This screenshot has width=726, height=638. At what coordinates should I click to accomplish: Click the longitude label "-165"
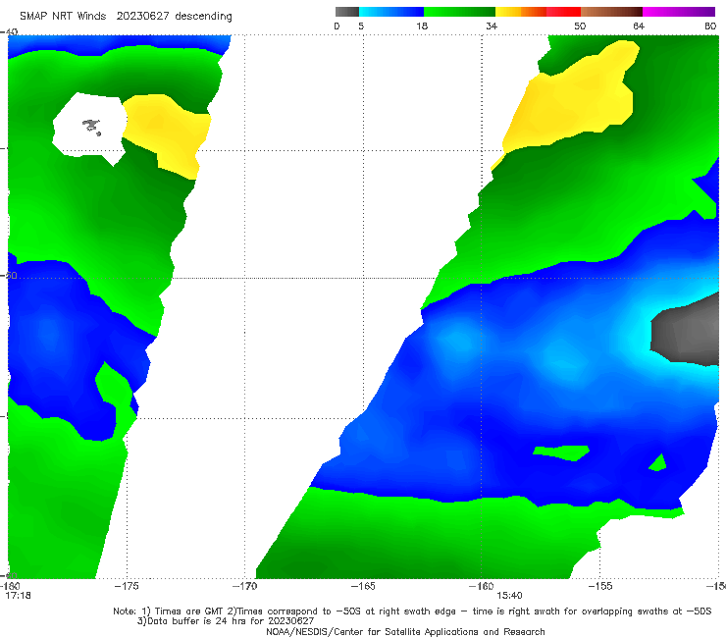[x=363, y=586]
